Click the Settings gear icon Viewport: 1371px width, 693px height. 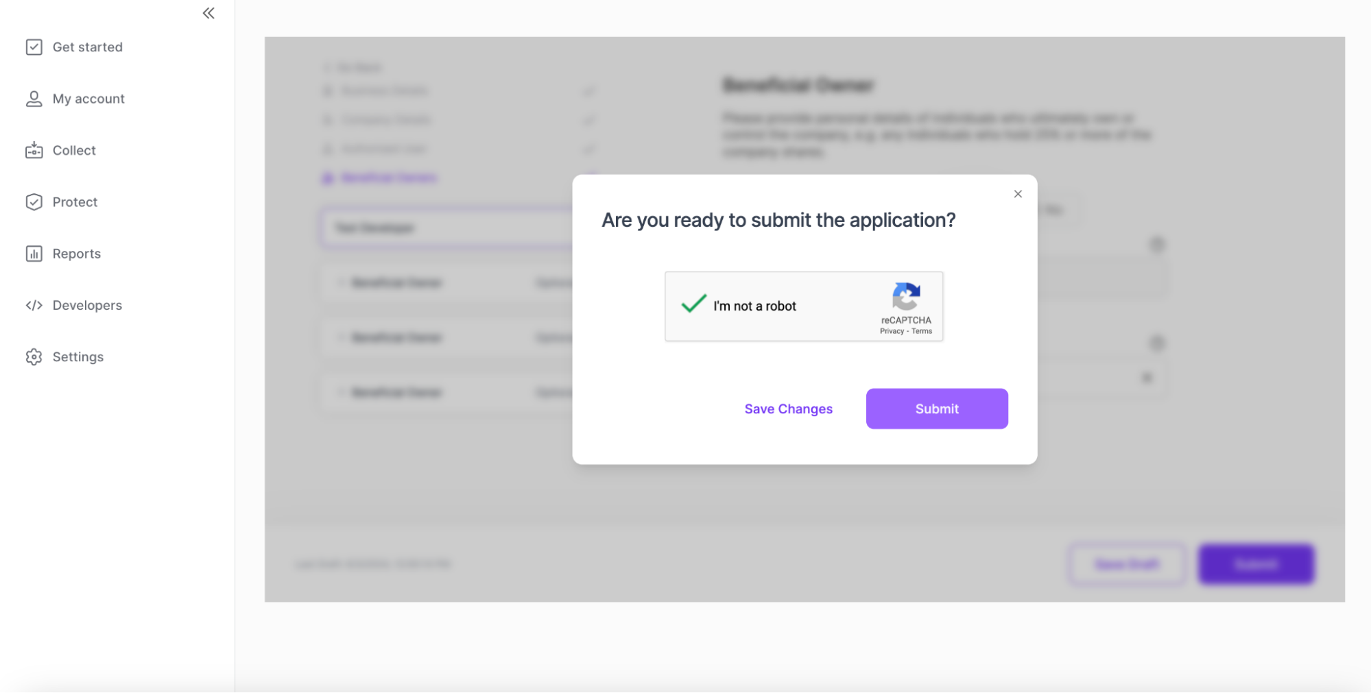pyautogui.click(x=34, y=357)
